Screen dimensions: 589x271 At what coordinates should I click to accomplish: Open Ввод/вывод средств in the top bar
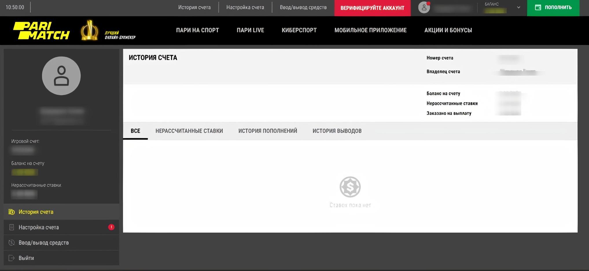(x=303, y=7)
